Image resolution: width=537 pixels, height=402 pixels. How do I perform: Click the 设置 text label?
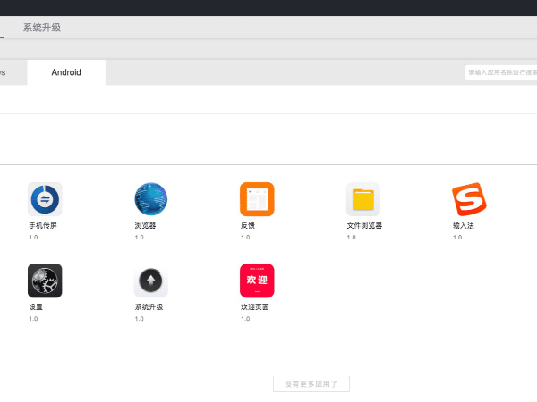tap(36, 307)
